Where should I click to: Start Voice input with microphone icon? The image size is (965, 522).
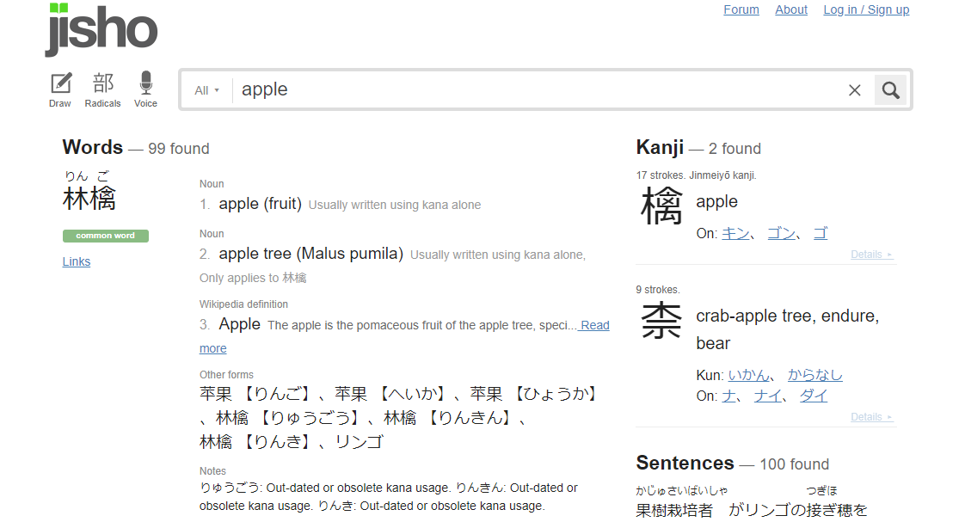146,90
